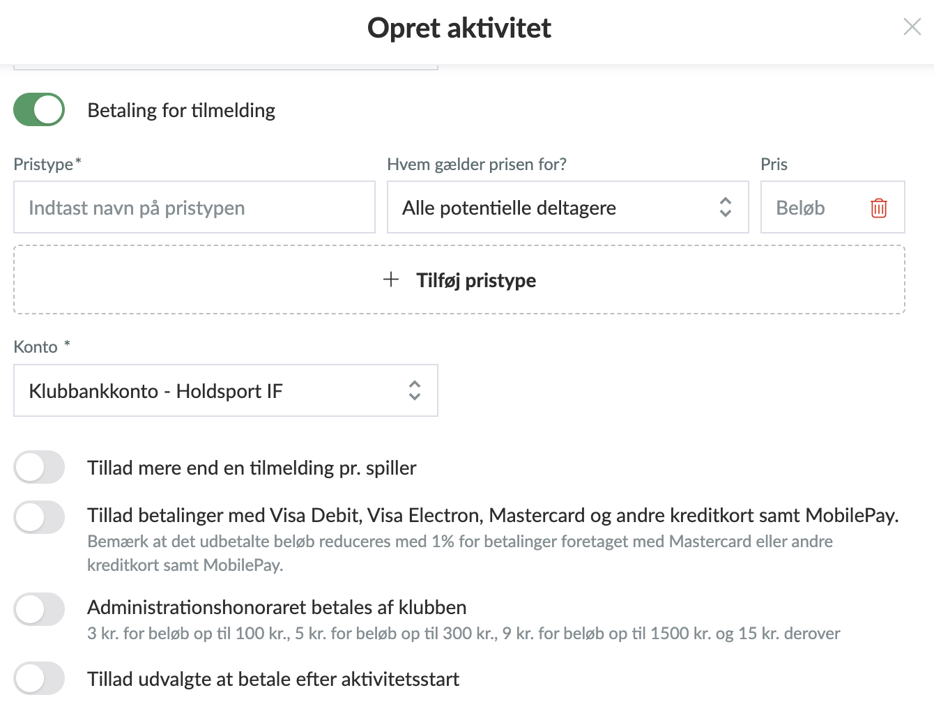Focus the Pristype name input field

point(194,207)
